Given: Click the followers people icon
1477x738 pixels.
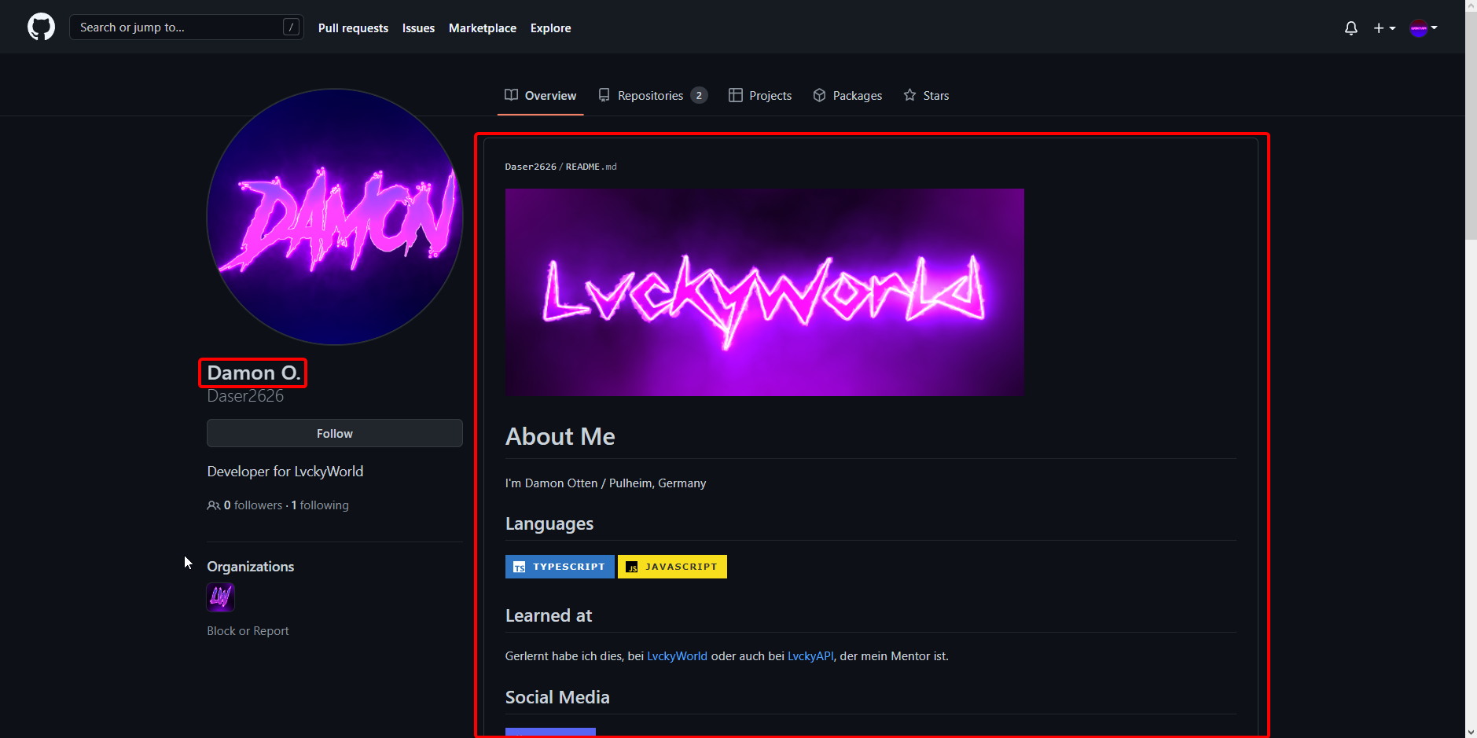Looking at the screenshot, I should tap(213, 505).
